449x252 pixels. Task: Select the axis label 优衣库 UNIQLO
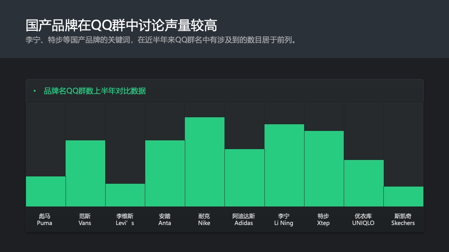[363, 219]
